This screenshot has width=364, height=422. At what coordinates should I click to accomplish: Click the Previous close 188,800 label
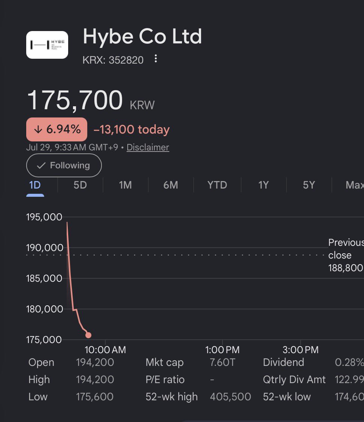pos(346,255)
